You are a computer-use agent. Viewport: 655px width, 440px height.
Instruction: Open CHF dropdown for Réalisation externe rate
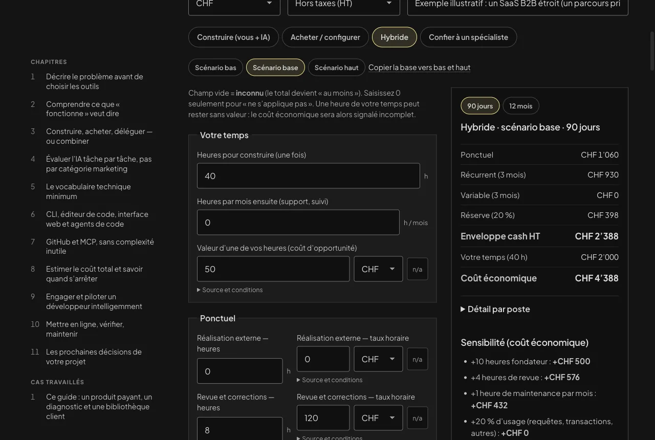click(x=378, y=359)
